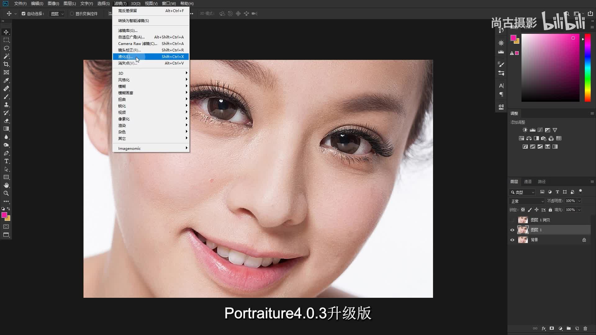The width and height of the screenshot is (596, 335).
Task: Click the vertical hue spectrum slider
Action: [x=588, y=68]
